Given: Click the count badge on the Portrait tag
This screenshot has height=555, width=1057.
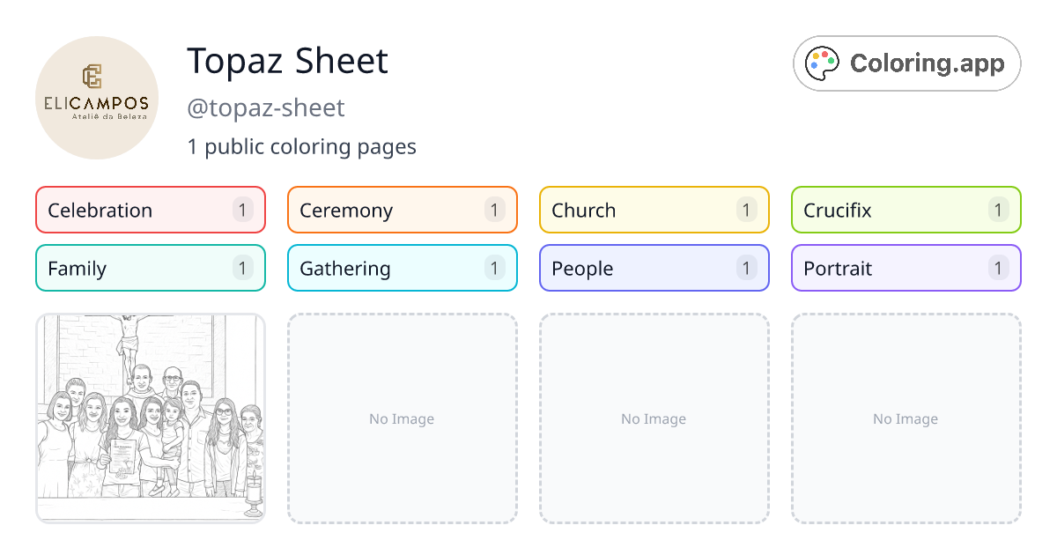Looking at the screenshot, I should pos(998,268).
